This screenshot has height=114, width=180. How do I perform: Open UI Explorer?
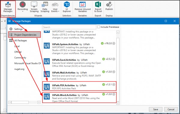coord(67,7)
